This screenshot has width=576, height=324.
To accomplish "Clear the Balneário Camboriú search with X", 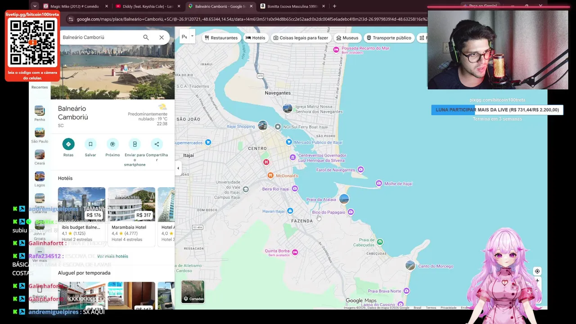I will (162, 37).
